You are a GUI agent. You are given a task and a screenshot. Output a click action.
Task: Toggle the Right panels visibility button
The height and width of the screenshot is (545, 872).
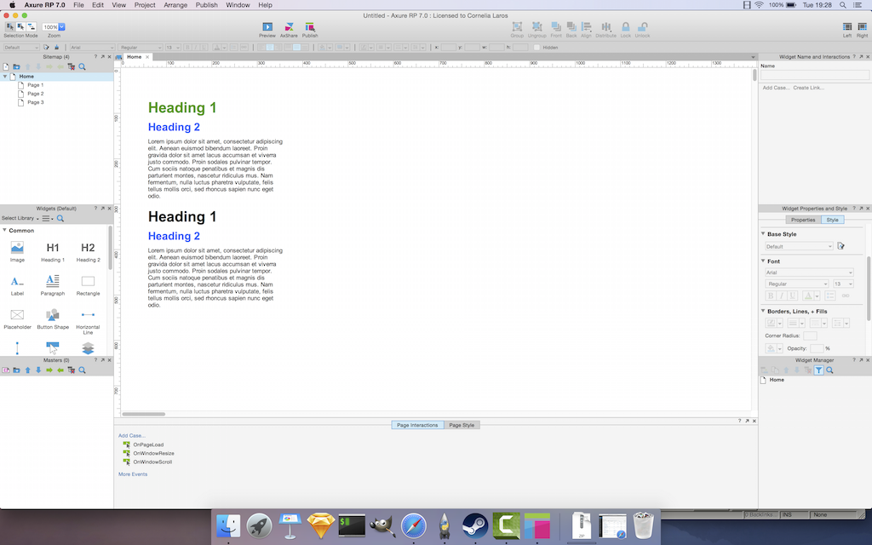click(x=862, y=30)
